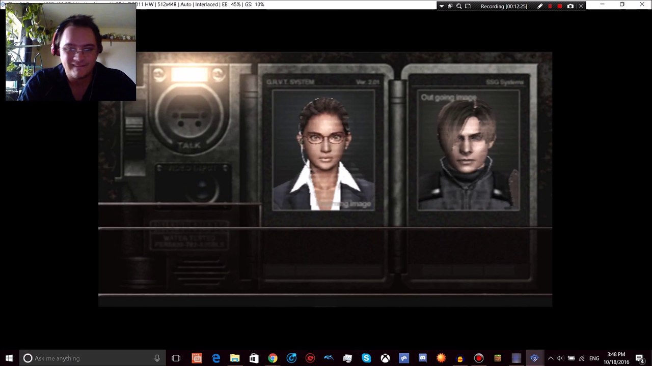Click the magnifier icon in recording toolbar

(459, 6)
